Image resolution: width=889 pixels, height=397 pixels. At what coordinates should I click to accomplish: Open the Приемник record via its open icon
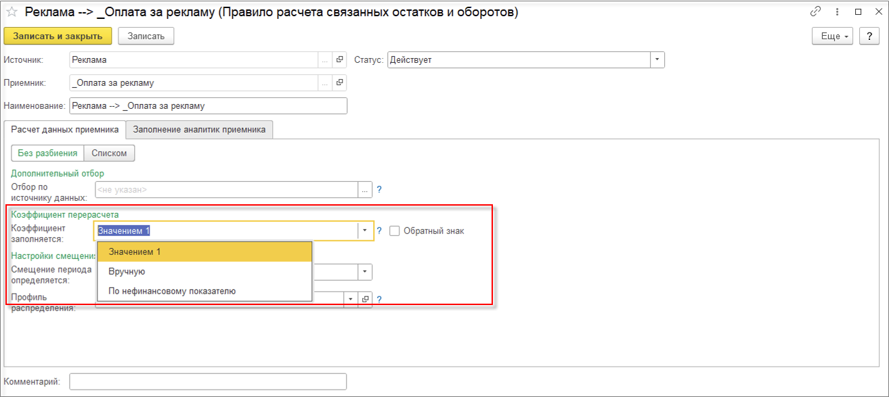340,83
